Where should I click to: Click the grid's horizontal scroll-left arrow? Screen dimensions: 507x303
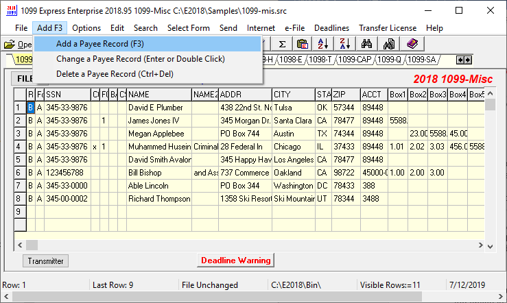pyautogui.click(x=20, y=245)
